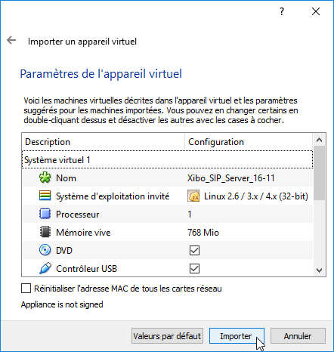Image resolution: width=334 pixels, height=352 pixels.
Task: Click the Importer button
Action: pos(237,336)
